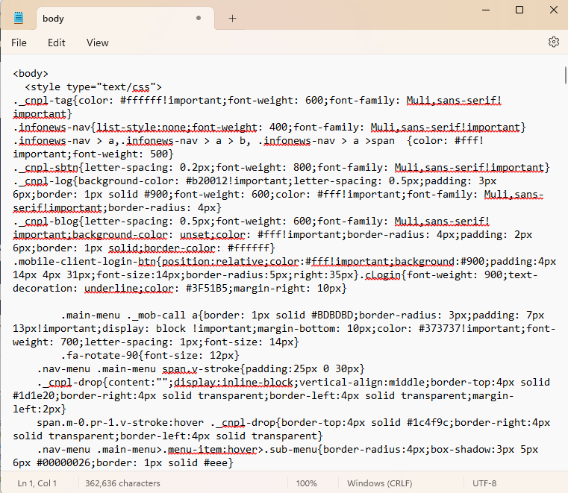
Task: Click the '._cnpl-blog{letter-spacing:' text
Action: [93, 222]
